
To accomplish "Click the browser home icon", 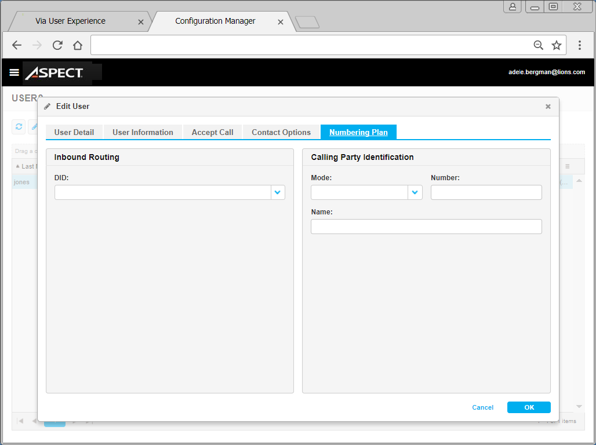I will click(78, 45).
